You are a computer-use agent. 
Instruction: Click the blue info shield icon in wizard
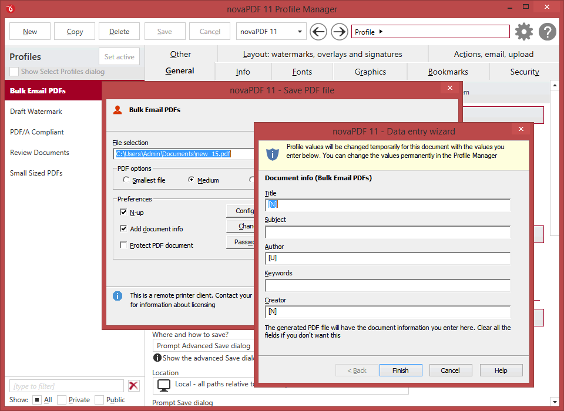pos(272,154)
